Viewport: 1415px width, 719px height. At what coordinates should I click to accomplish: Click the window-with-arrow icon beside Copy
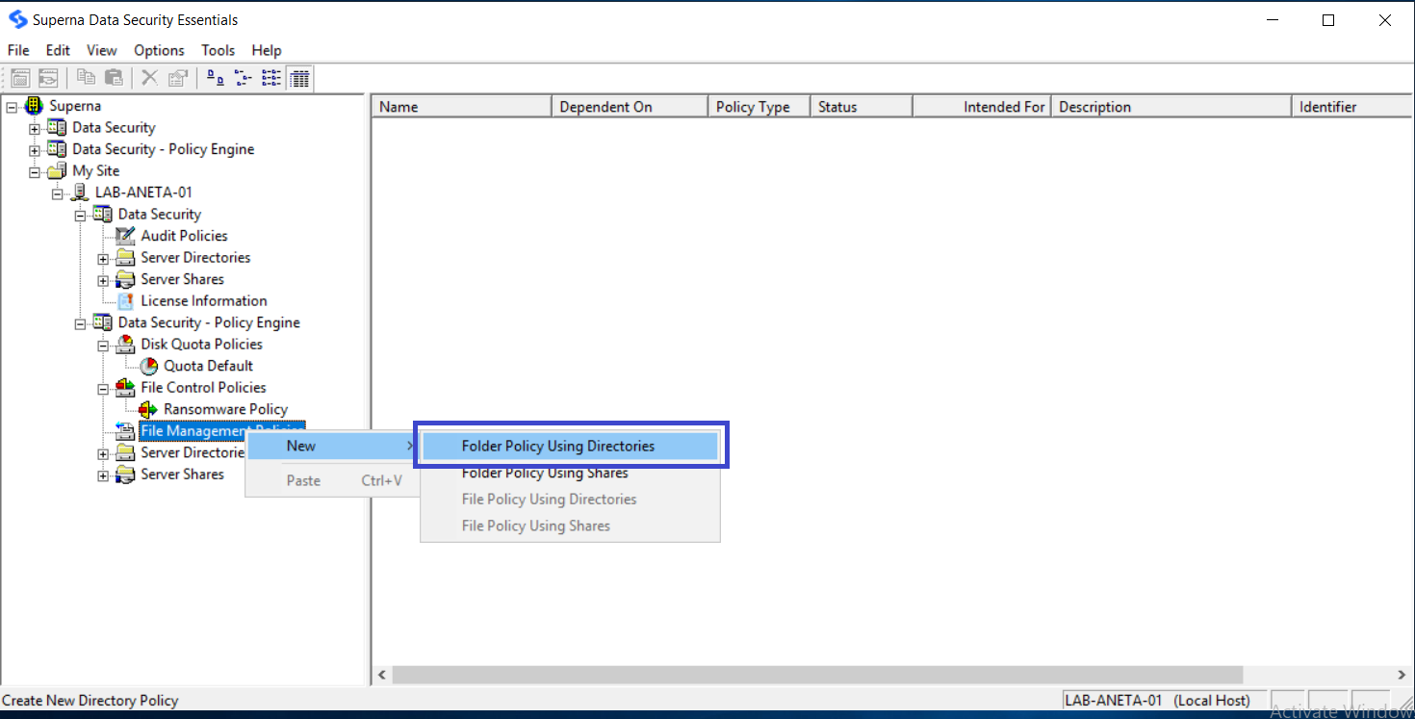48,79
